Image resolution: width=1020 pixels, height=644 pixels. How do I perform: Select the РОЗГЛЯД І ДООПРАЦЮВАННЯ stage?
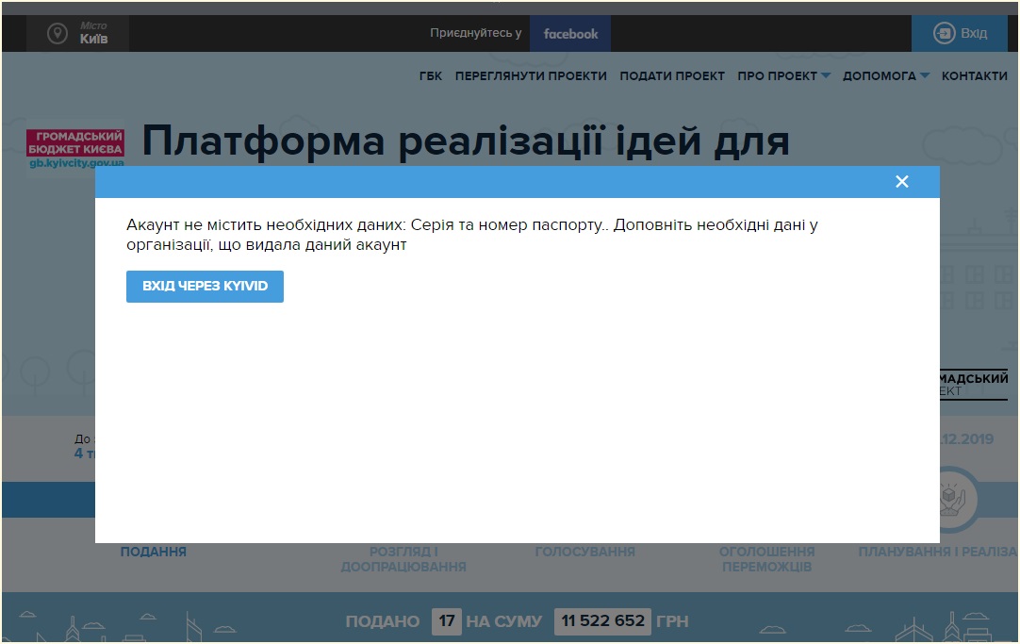click(403, 559)
